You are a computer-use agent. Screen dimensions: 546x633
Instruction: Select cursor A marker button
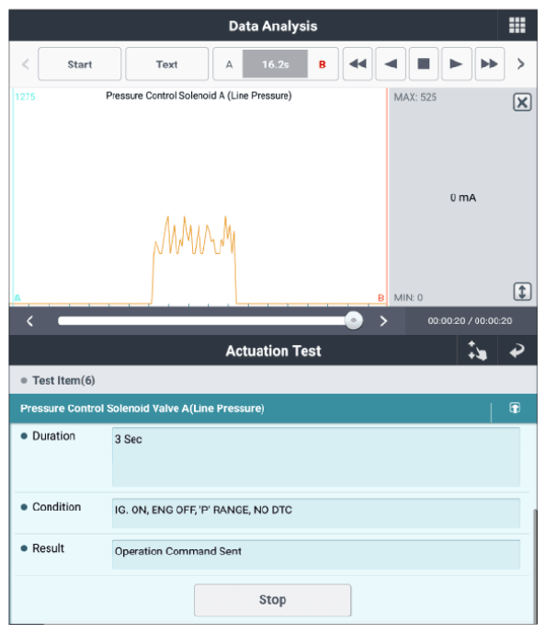point(229,64)
